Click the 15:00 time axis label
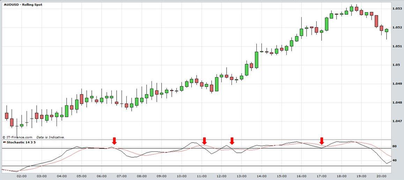 (x=281, y=177)
